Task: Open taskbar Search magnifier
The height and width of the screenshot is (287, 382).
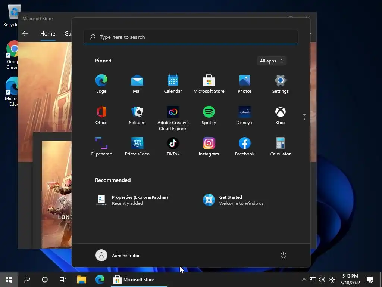Action: point(27,280)
